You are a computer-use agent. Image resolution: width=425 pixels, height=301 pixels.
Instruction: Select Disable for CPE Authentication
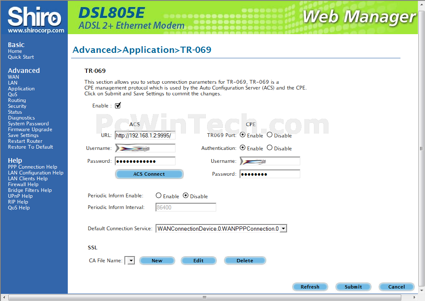[269, 148]
